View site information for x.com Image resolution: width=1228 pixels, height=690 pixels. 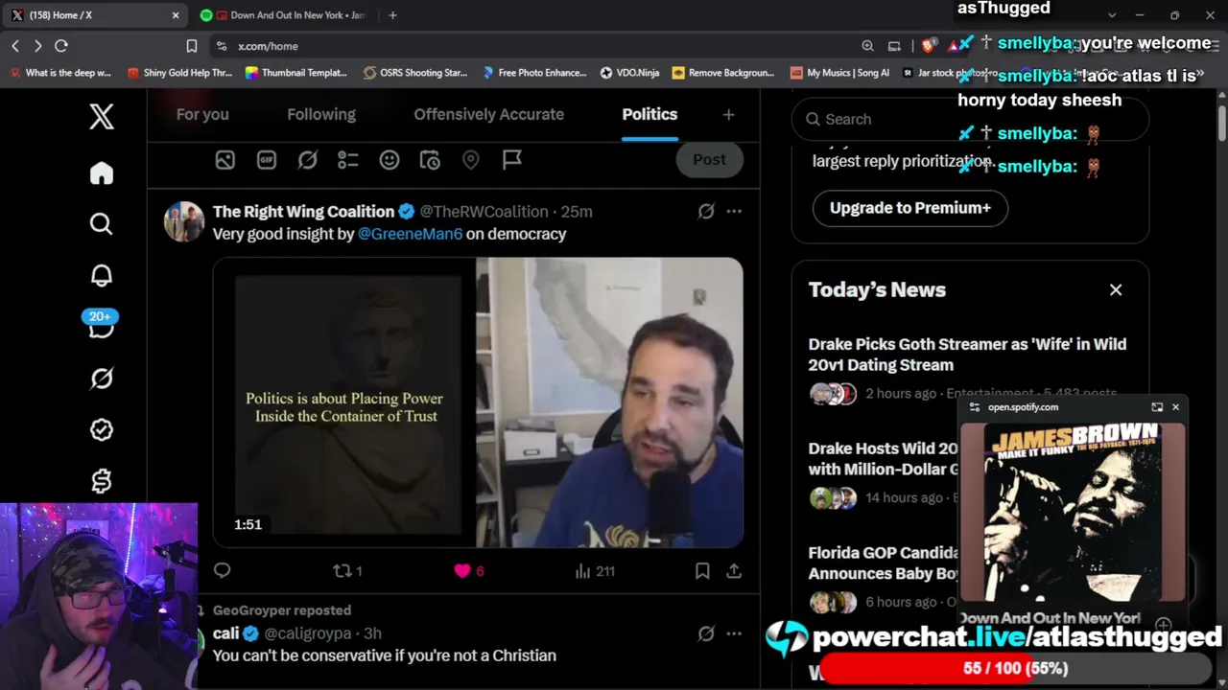pos(222,46)
